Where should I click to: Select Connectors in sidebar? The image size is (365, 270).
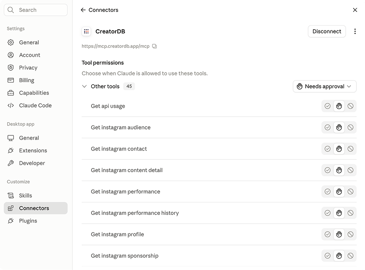36,208
